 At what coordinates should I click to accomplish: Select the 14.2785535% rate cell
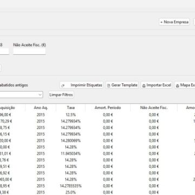71,186
